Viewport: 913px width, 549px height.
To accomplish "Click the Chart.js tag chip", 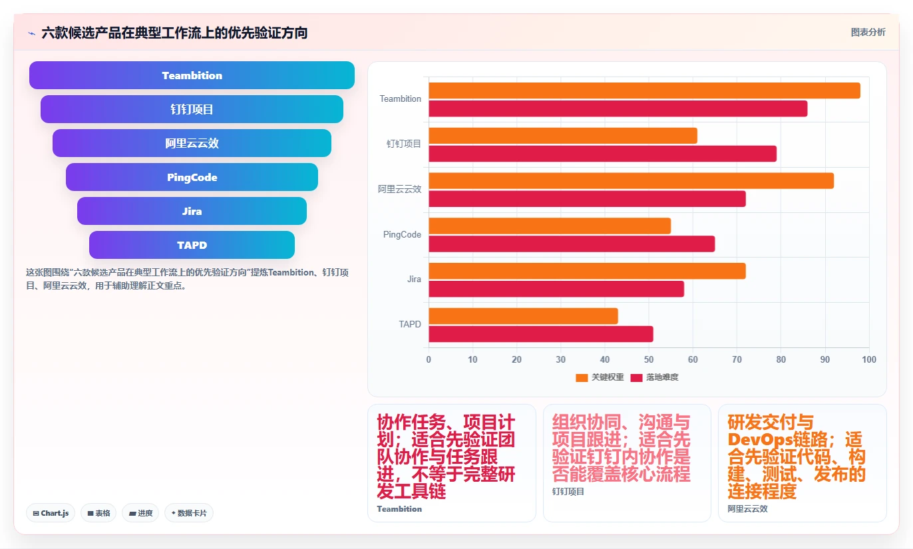I will [x=51, y=513].
